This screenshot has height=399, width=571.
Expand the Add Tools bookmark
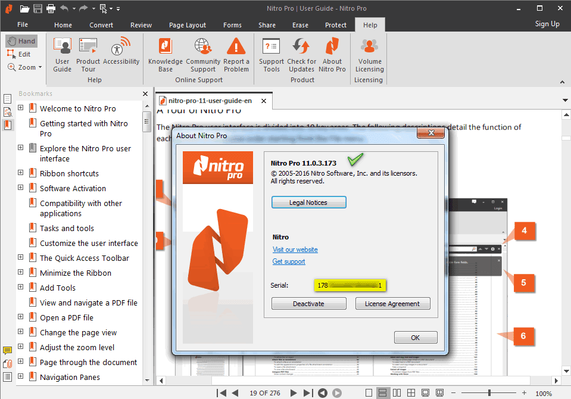(21, 287)
